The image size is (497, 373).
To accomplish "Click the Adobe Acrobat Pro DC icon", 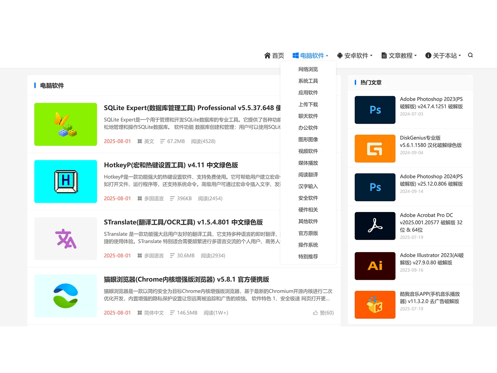I will tap(375, 226).
